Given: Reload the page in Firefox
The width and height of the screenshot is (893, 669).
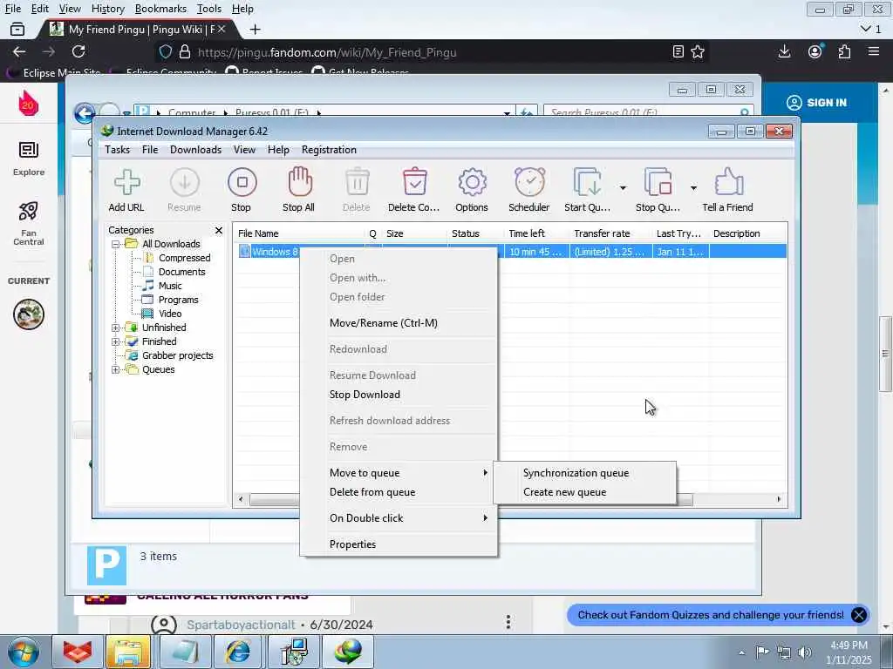Looking at the screenshot, I should (x=78, y=51).
